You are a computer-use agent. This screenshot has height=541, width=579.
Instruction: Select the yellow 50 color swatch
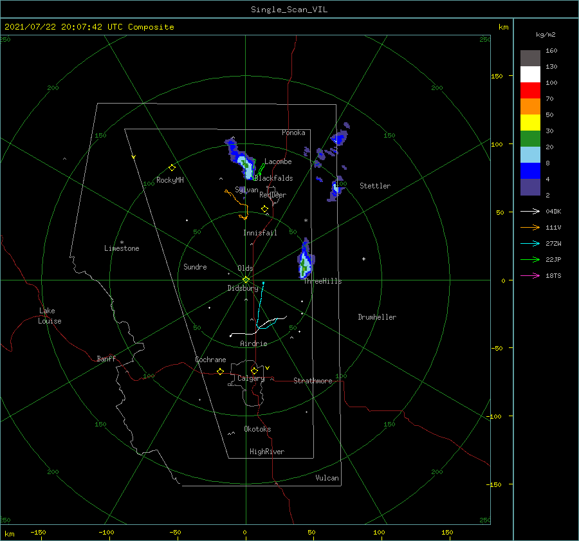[x=530, y=123]
